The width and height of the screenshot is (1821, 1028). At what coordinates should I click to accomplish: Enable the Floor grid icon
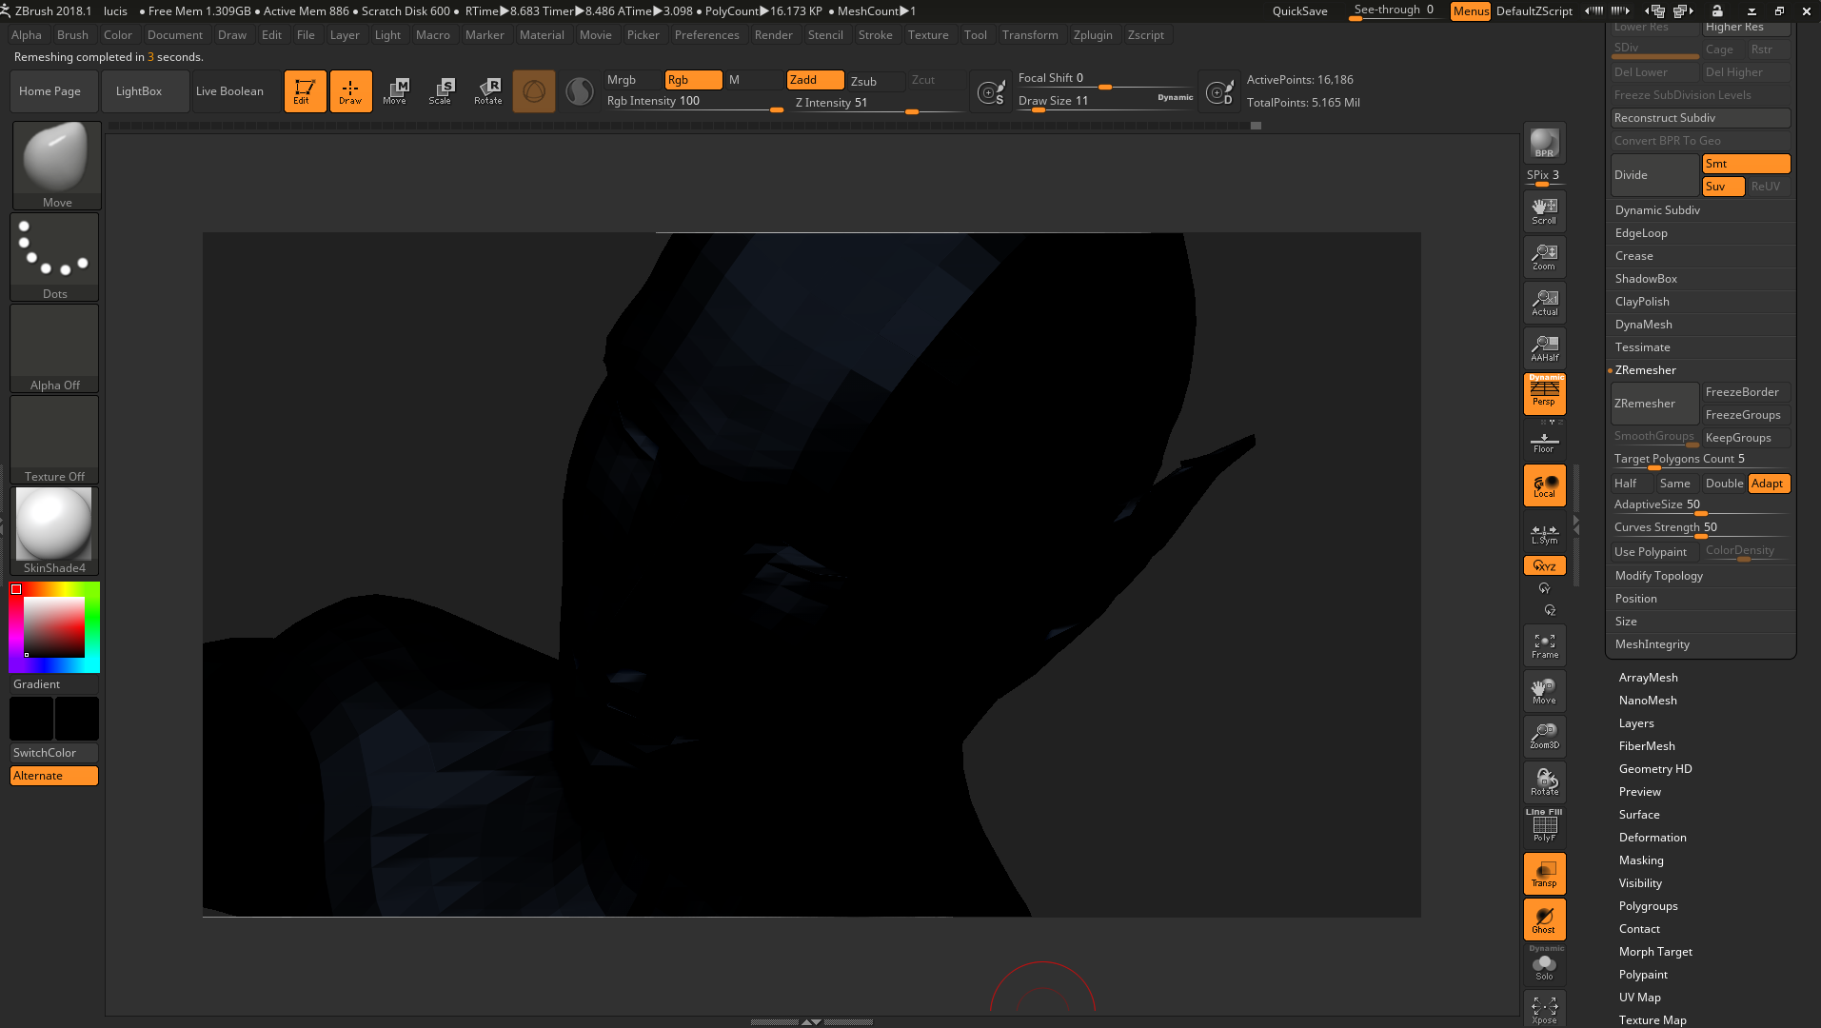(1544, 443)
